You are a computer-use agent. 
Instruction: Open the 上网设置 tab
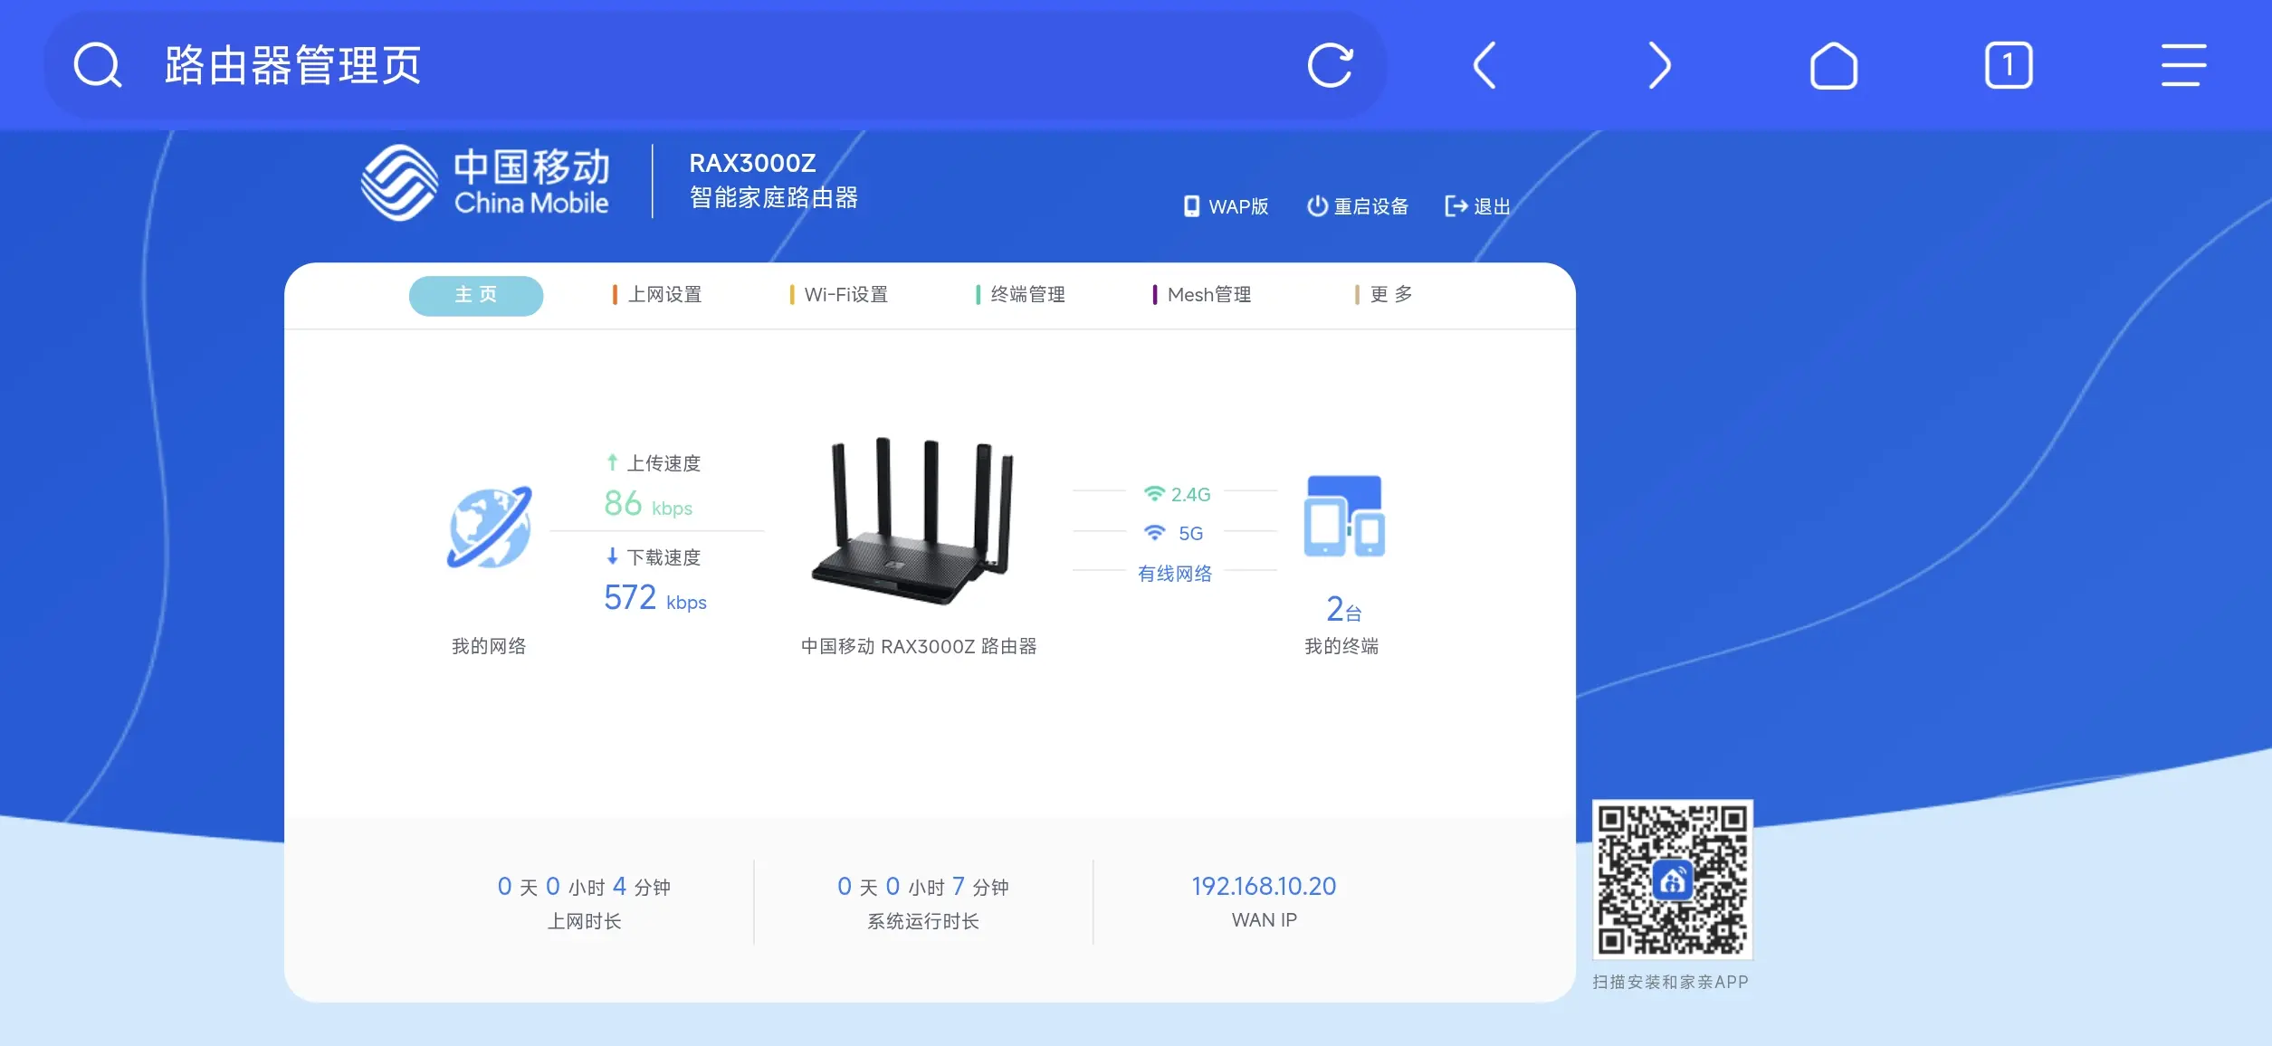click(x=658, y=295)
